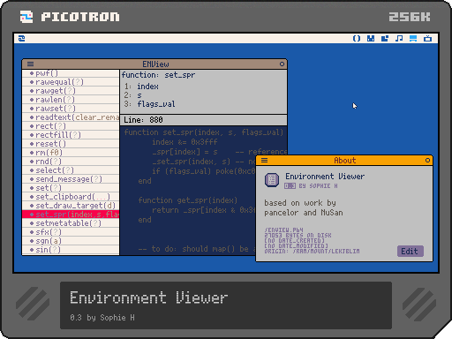
Task: Click the Edit button in About window
Action: [x=411, y=251]
